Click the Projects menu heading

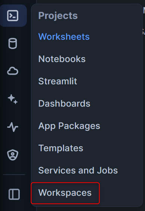click(x=58, y=16)
